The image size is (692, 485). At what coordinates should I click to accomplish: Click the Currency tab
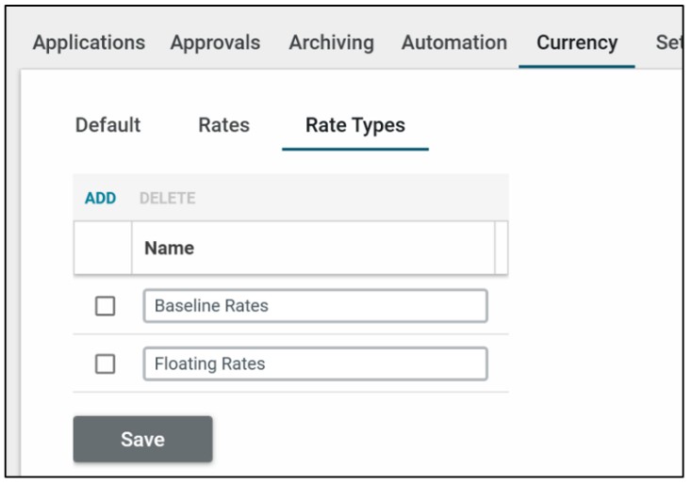click(x=577, y=43)
